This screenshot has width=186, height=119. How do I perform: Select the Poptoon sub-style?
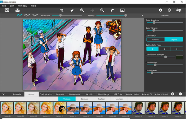[x=102, y=99]
